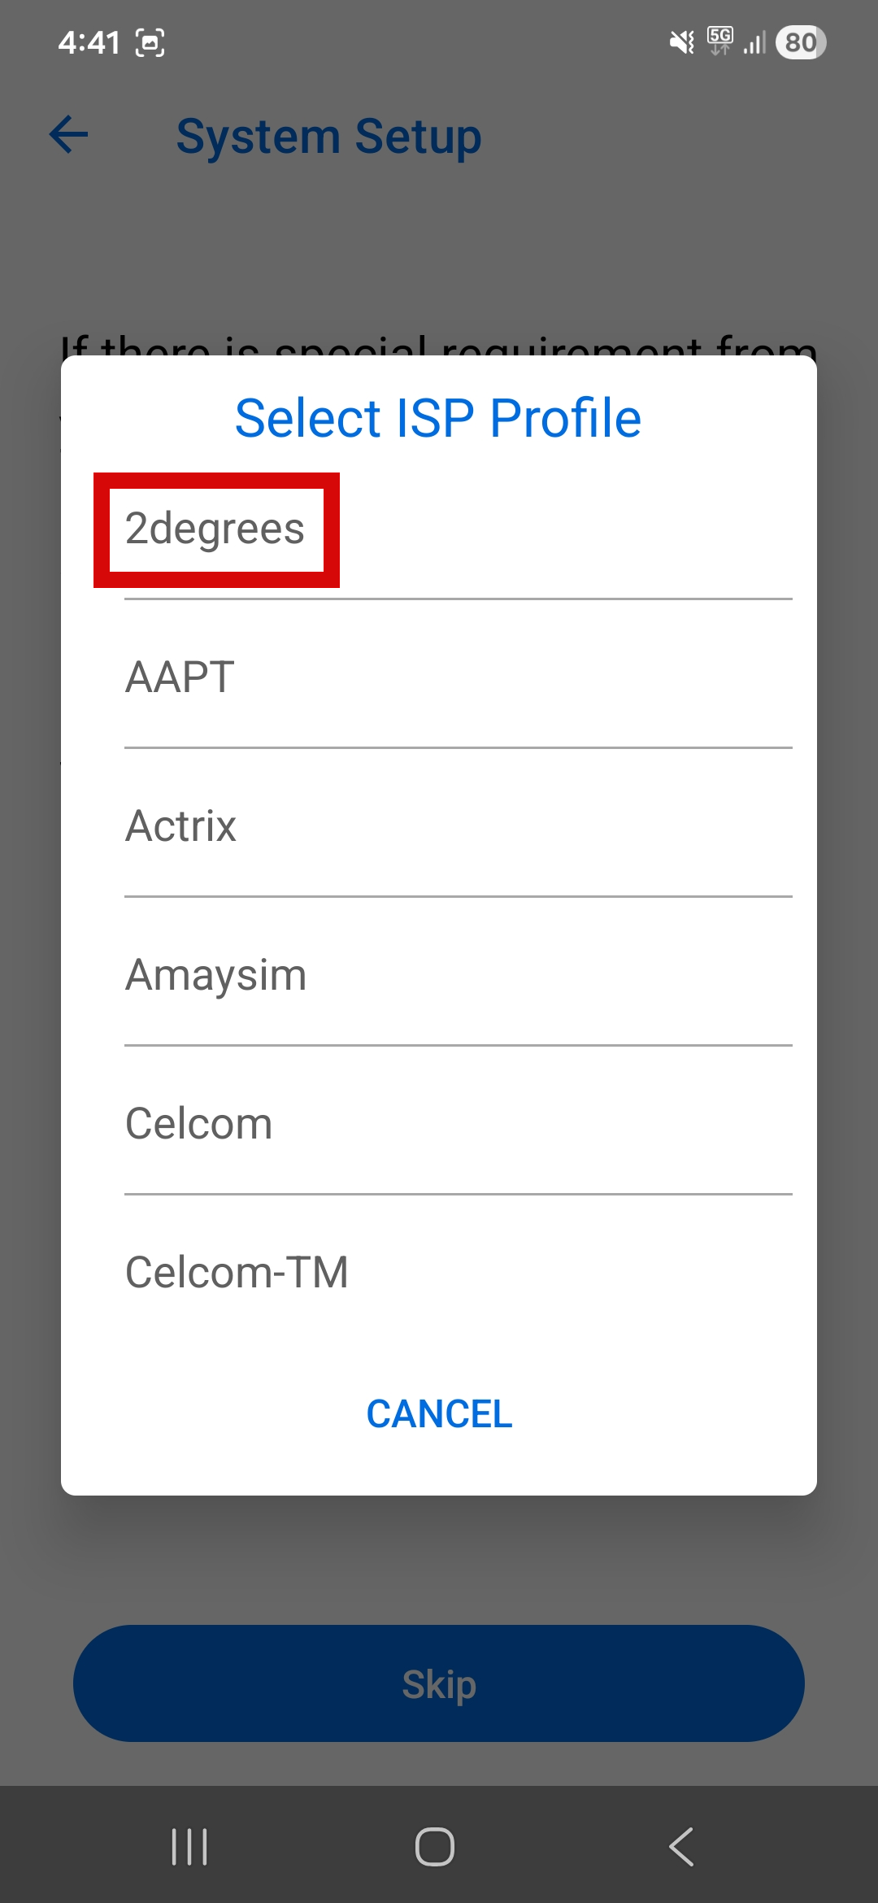Select the AAPT ISP profile
The image size is (878, 1903).
tap(179, 677)
